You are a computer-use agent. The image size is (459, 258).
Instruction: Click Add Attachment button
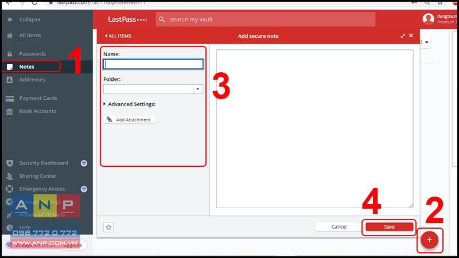click(130, 120)
